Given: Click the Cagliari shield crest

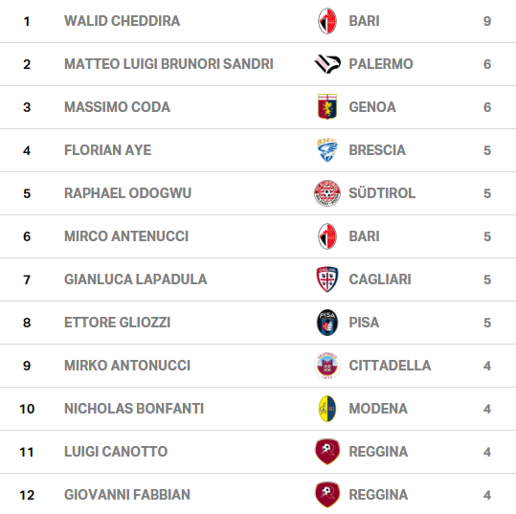Looking at the screenshot, I should tap(327, 279).
